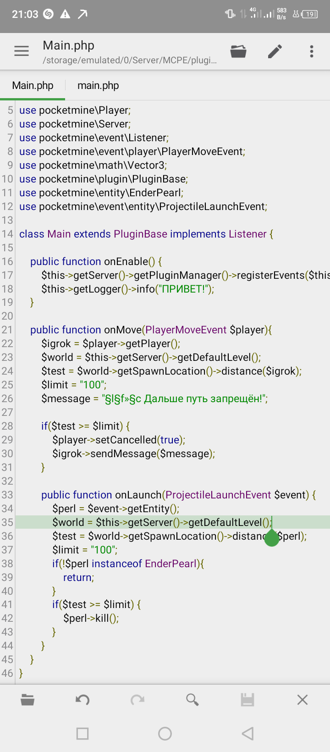Place cursor on the $perl->kill() line
The image size is (330, 752).
[91, 618]
